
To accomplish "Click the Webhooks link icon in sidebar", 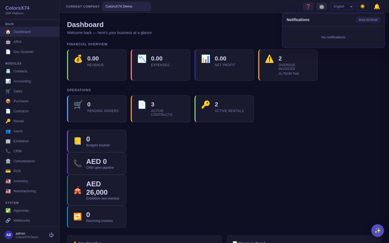I will 8,220.
